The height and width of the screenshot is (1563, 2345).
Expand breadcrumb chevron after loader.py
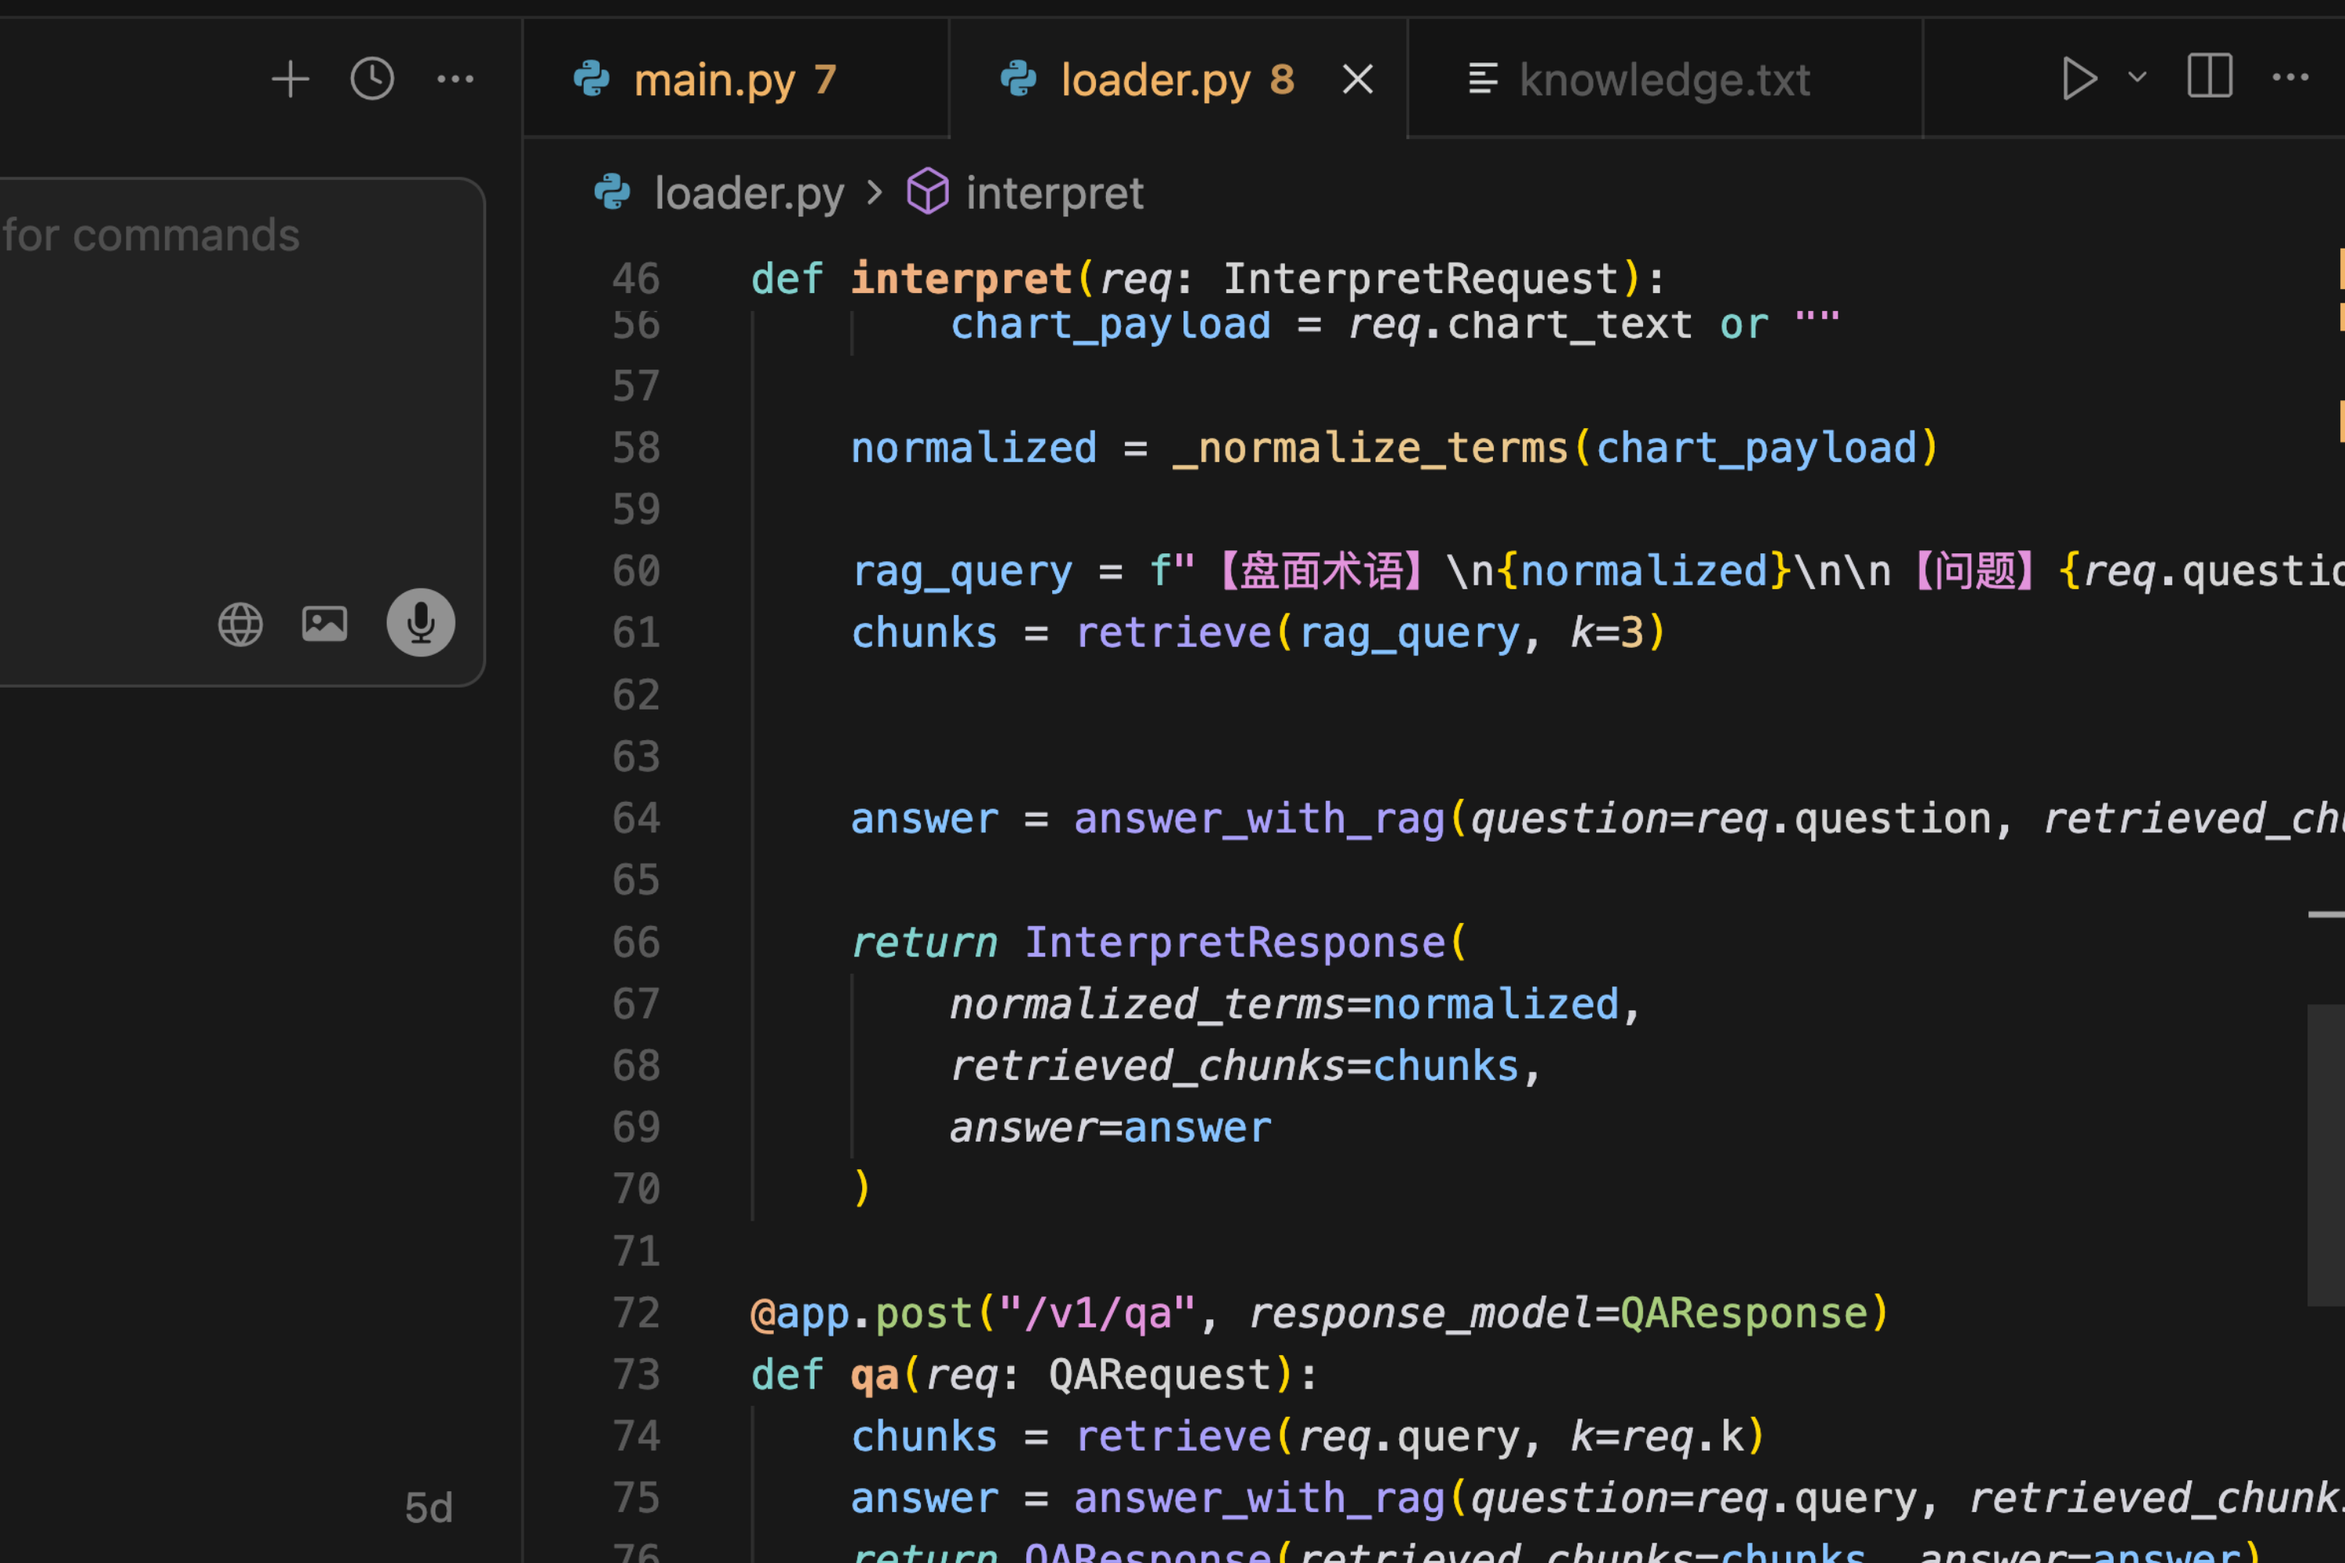click(875, 192)
